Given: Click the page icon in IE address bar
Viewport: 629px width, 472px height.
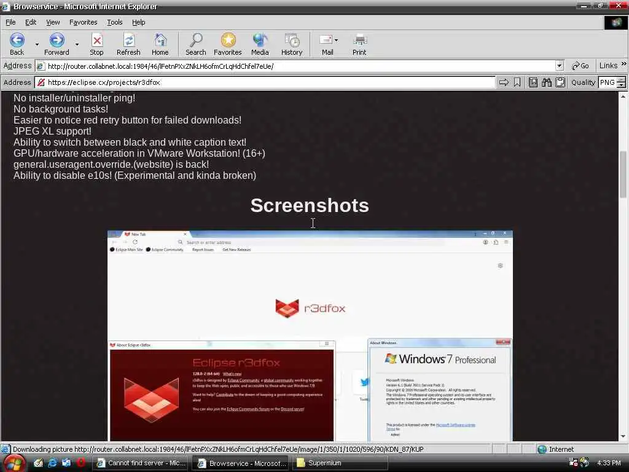Looking at the screenshot, I should pyautogui.click(x=41, y=66).
